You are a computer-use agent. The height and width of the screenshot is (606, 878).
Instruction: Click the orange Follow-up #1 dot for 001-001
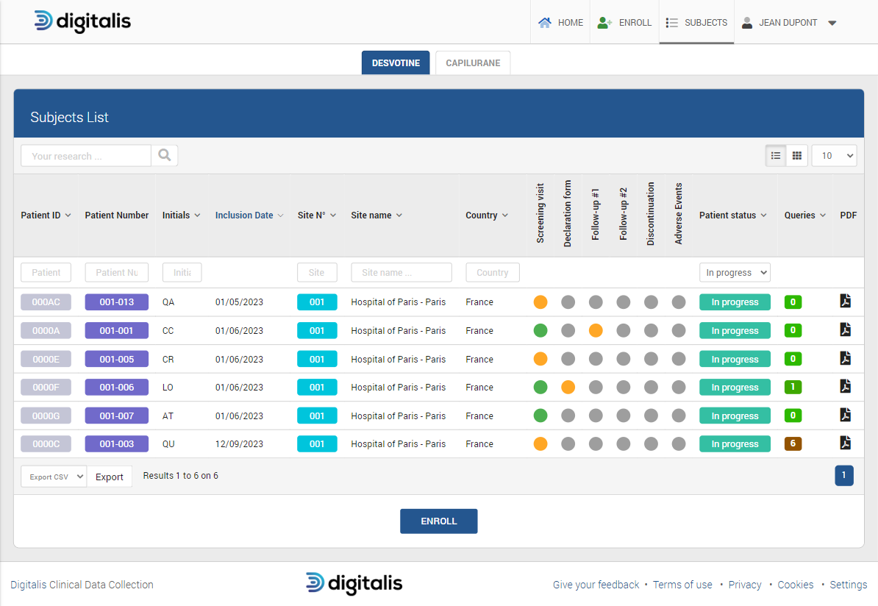point(596,331)
